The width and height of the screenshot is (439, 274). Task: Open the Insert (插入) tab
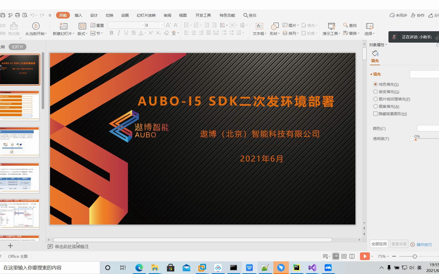[x=79, y=15]
